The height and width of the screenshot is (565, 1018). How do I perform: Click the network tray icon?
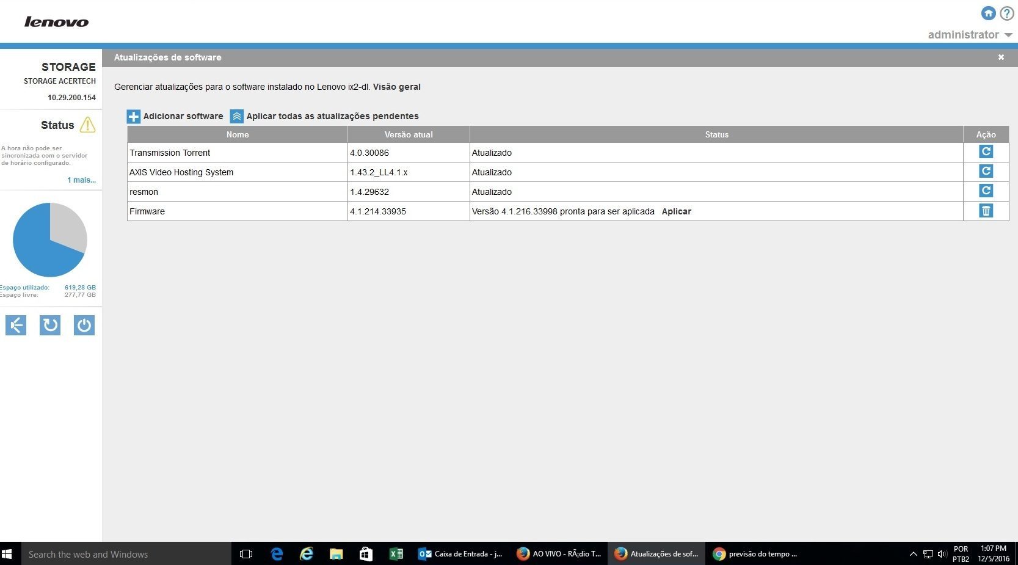(928, 554)
